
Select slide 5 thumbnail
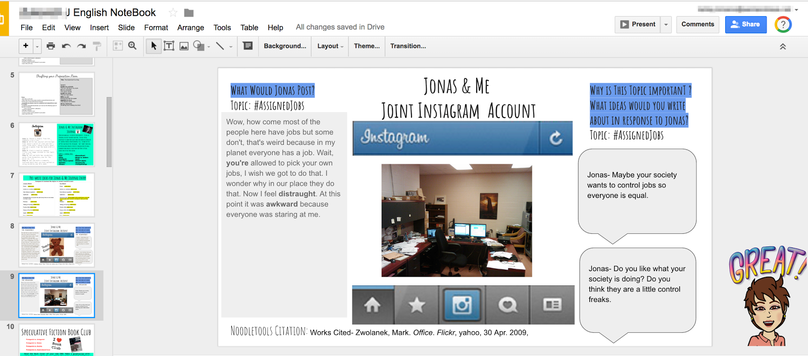coord(57,94)
